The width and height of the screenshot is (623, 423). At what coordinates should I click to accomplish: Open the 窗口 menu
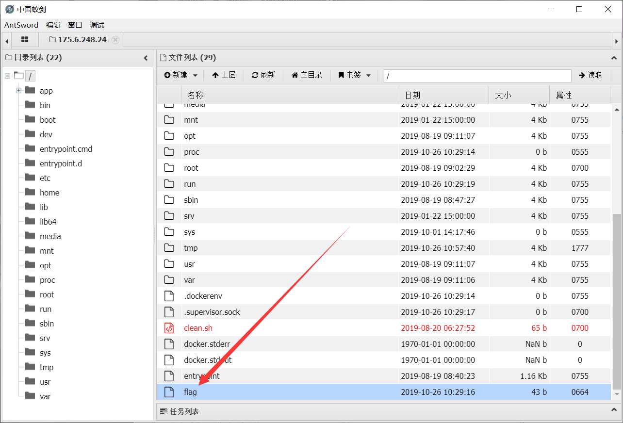point(75,25)
